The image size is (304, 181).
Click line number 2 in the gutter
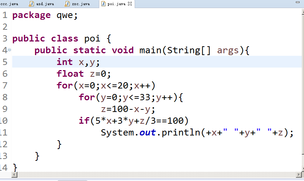5,27
